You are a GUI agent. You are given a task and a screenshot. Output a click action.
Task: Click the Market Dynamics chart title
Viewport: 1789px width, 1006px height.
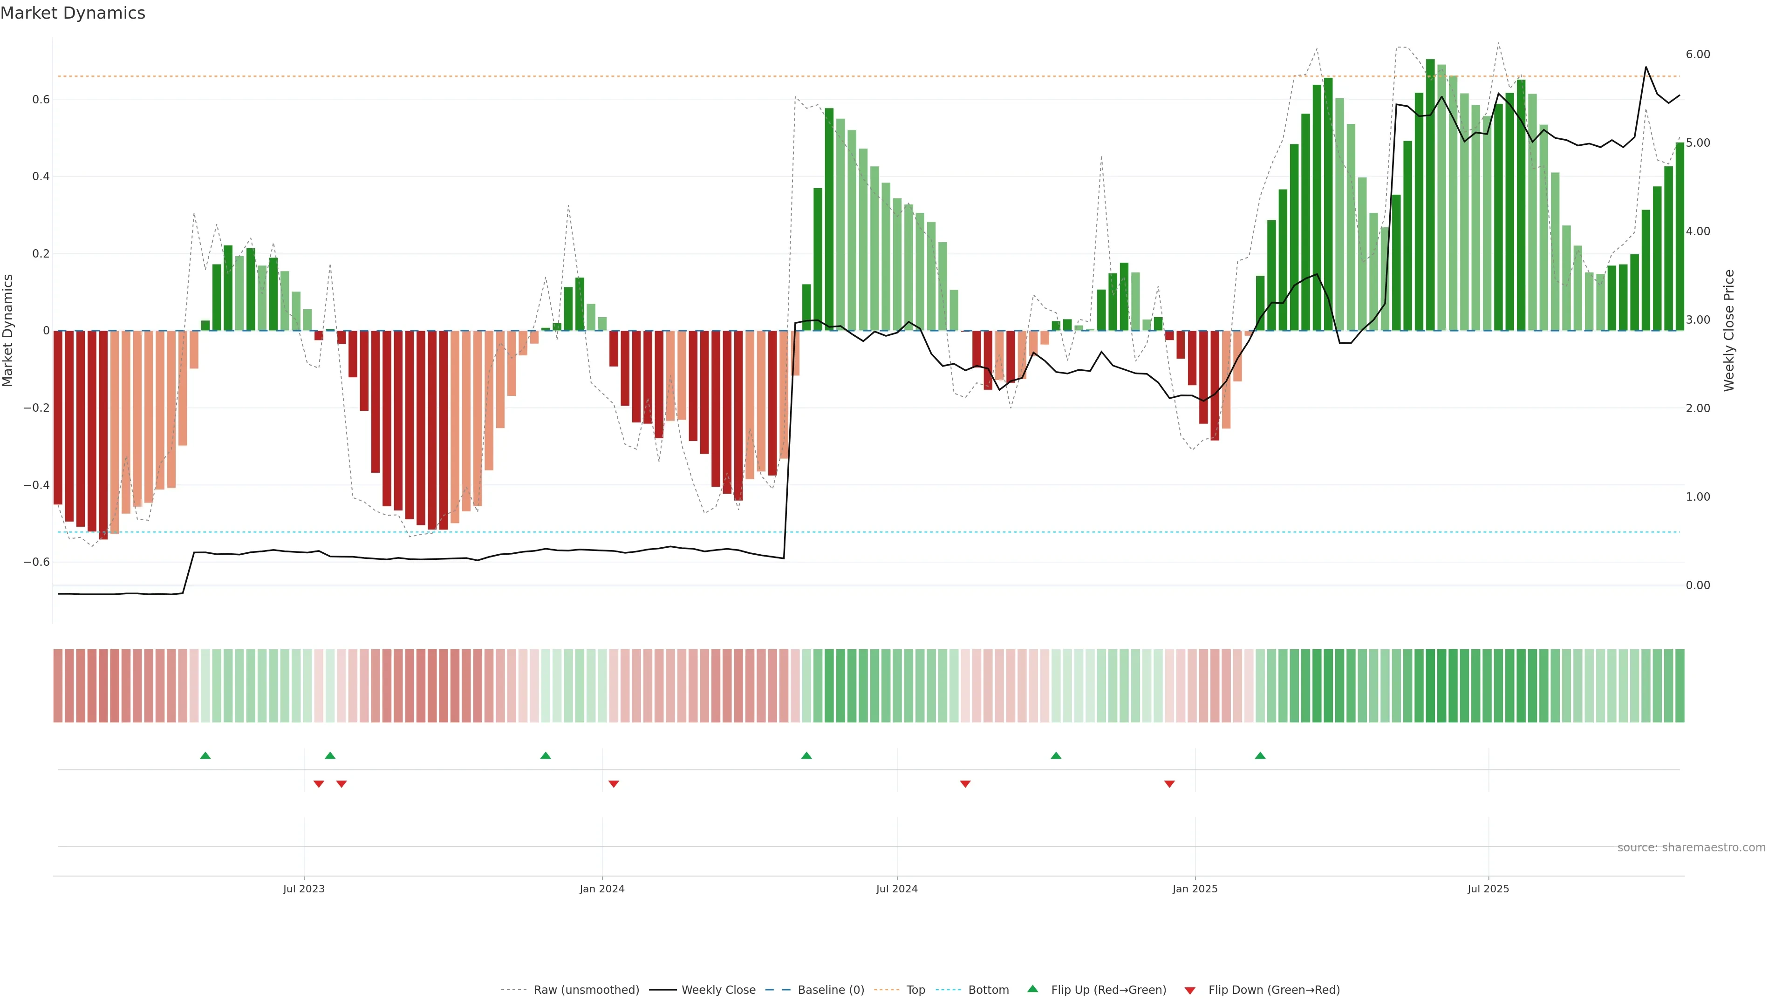[73, 13]
